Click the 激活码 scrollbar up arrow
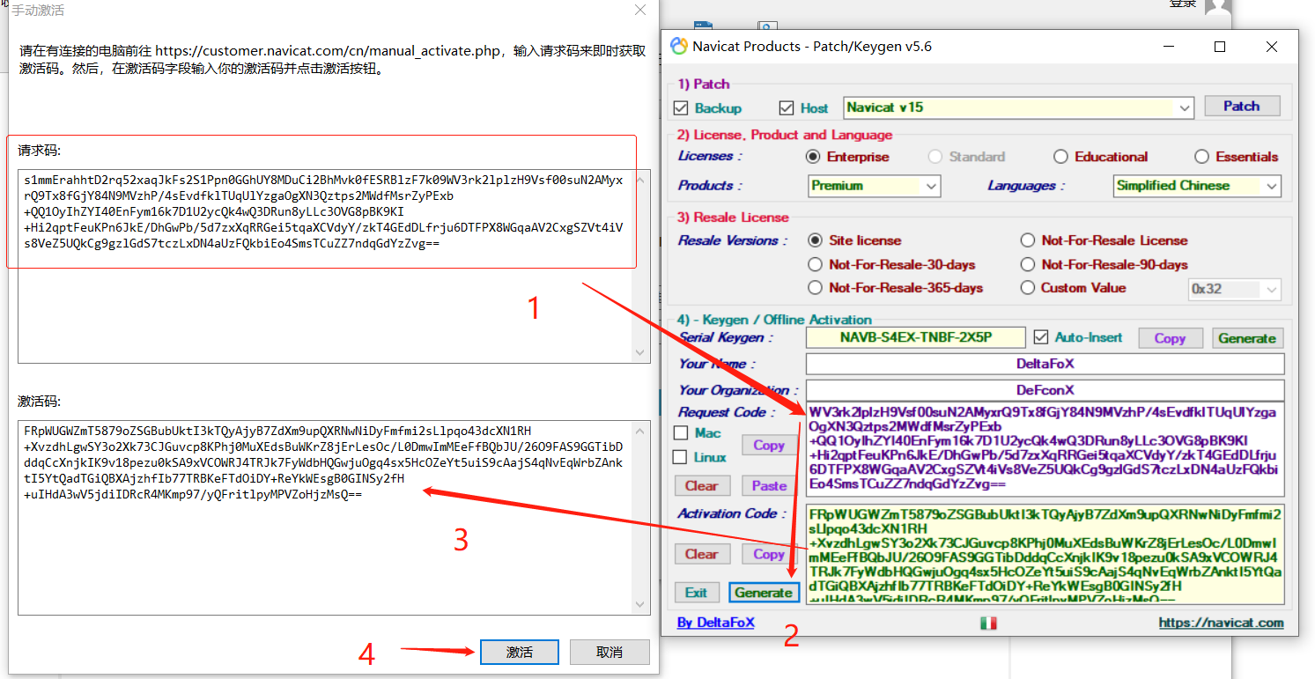The image size is (1315, 679). coord(640,432)
